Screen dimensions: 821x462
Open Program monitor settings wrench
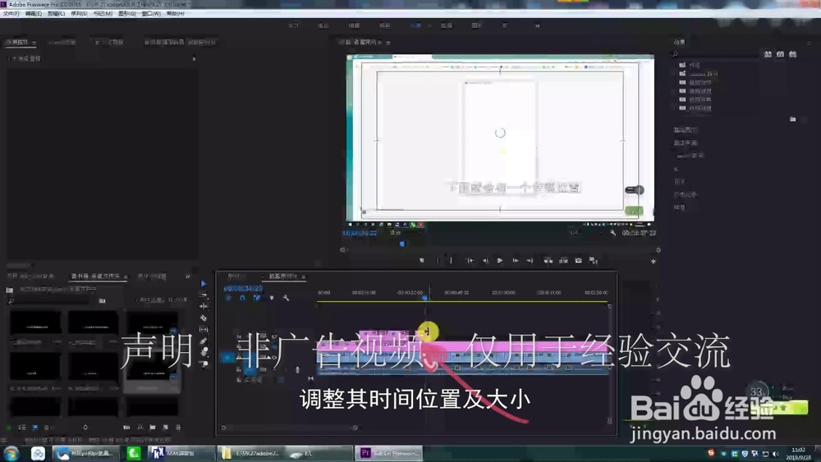tap(612, 233)
